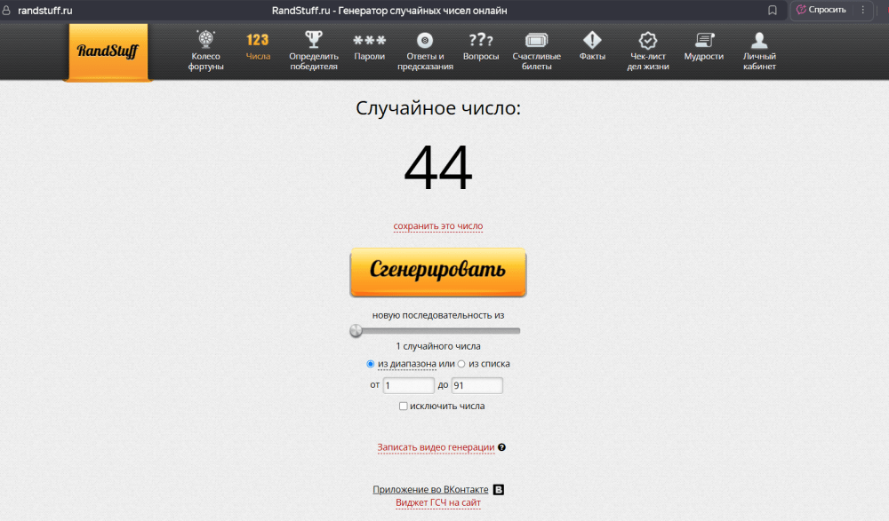Click the number count slider handle
This screenshot has height=521, width=889.
(x=356, y=331)
